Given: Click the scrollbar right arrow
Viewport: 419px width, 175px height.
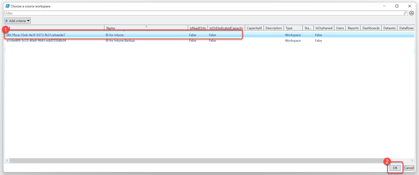Looking at the screenshot, I should pos(412,161).
